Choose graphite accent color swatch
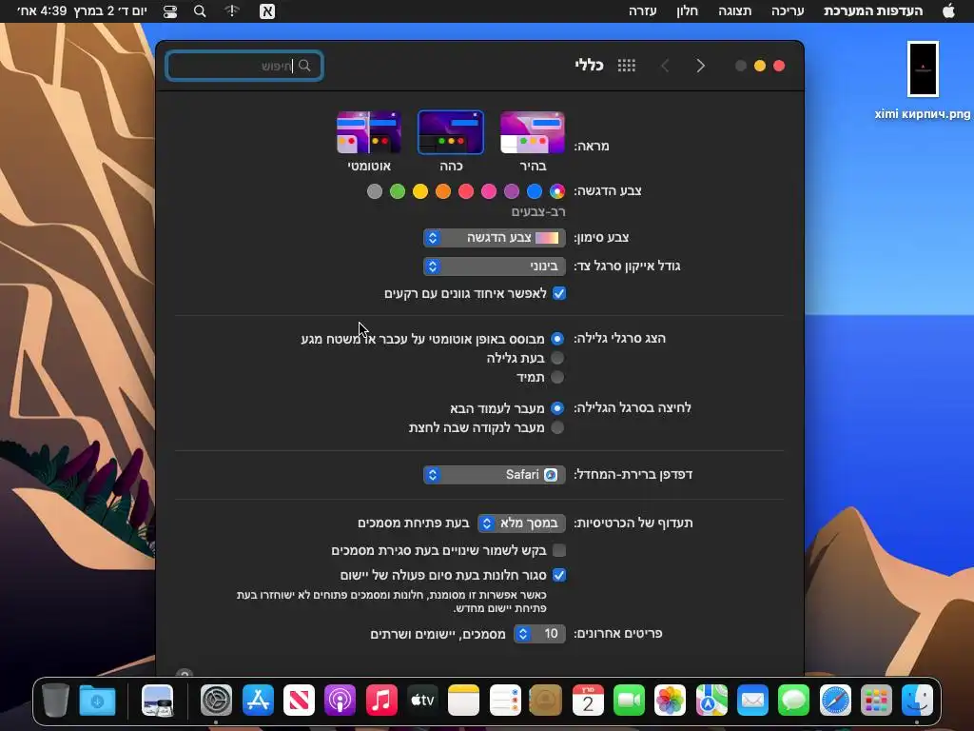The width and height of the screenshot is (974, 731). click(x=375, y=191)
